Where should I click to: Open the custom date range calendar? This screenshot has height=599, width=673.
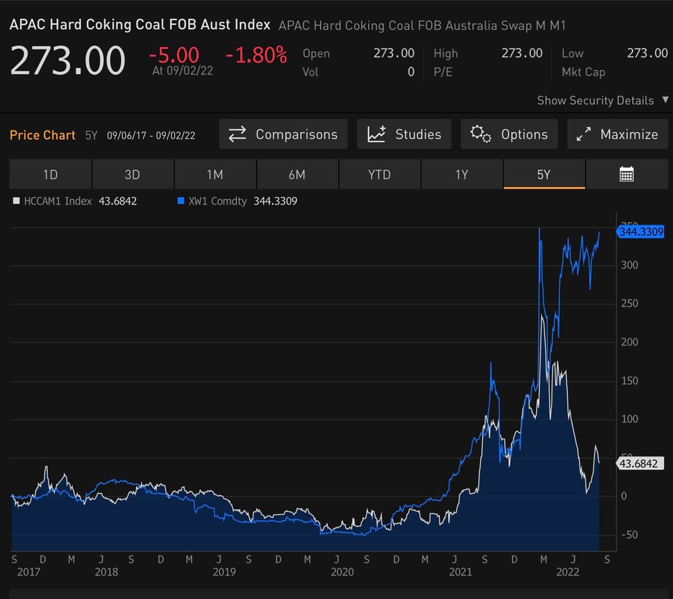pos(627,174)
